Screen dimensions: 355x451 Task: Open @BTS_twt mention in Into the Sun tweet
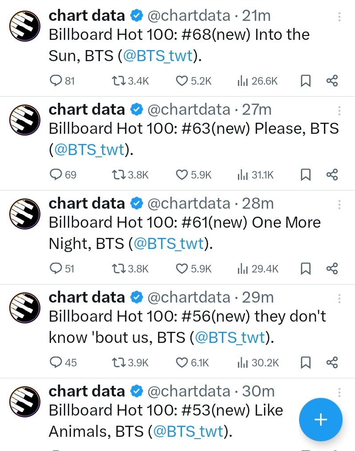click(158, 56)
